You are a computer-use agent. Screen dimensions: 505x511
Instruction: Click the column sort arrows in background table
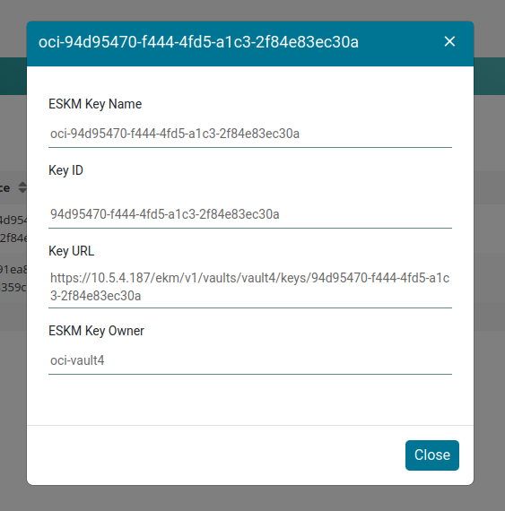click(x=22, y=187)
